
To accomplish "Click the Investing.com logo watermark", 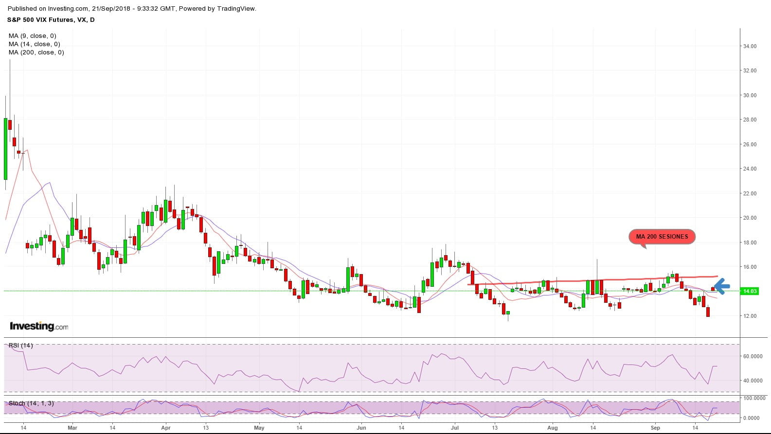I will coord(39,326).
